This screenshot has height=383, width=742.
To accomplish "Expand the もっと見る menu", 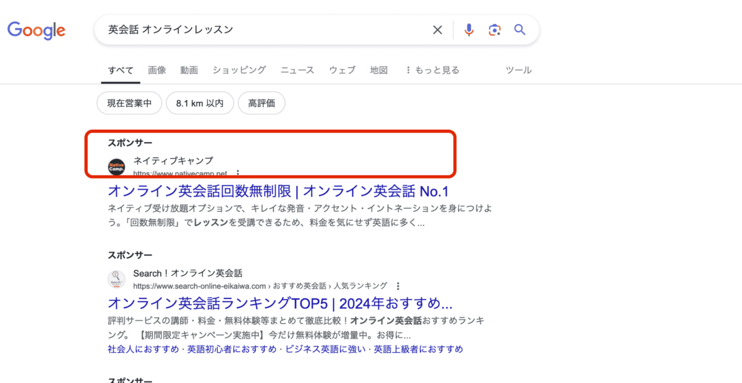I will [x=432, y=70].
